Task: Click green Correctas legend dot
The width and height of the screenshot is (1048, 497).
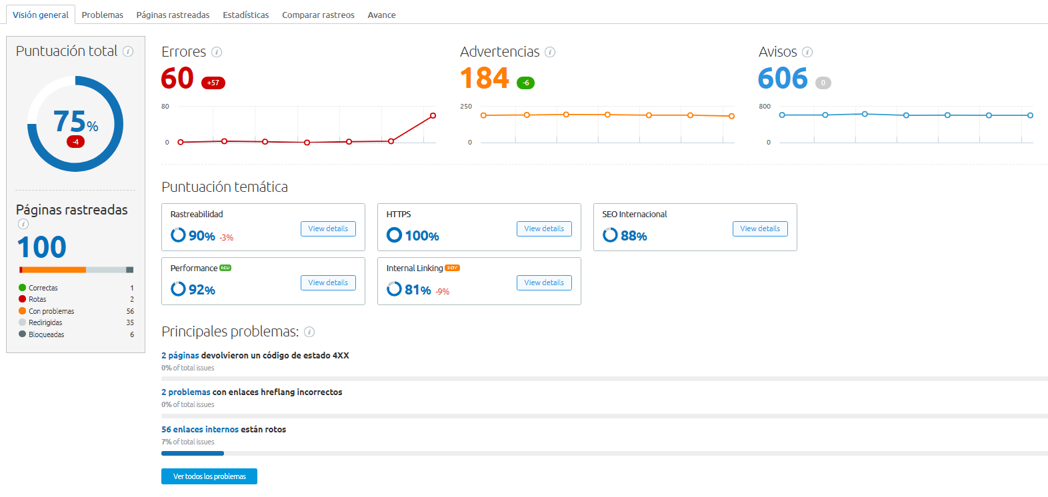Action: [x=22, y=288]
